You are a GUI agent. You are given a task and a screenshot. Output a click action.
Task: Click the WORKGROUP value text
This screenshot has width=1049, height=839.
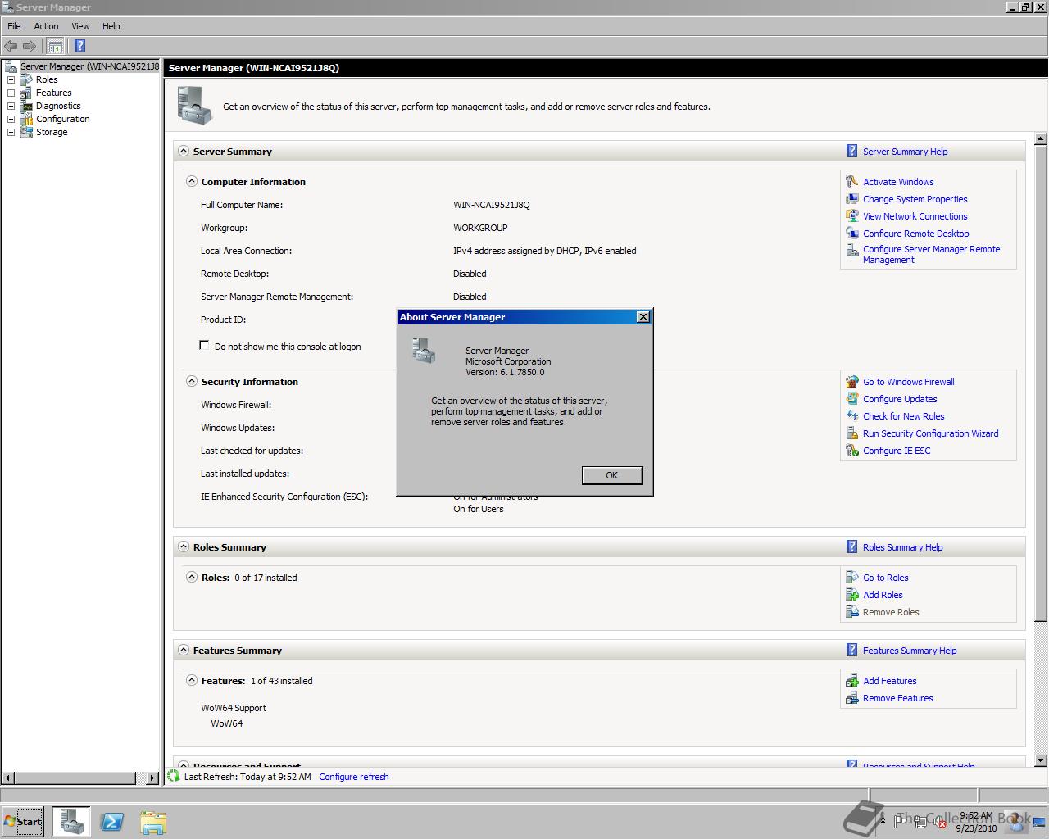coord(480,228)
